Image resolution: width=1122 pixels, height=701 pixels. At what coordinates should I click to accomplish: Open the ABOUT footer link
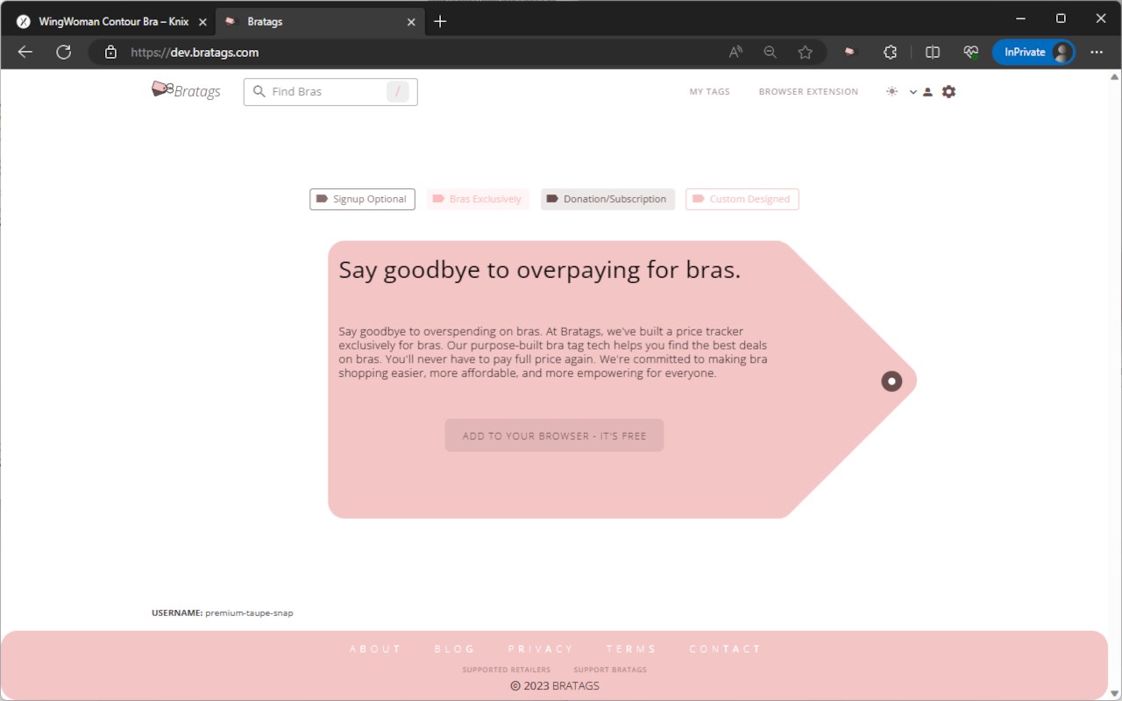pos(375,649)
